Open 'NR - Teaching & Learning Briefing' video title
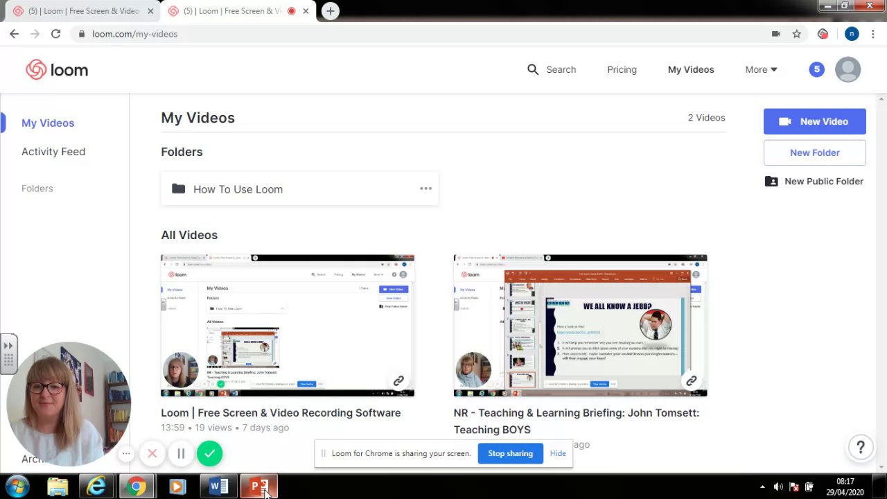 (x=576, y=421)
